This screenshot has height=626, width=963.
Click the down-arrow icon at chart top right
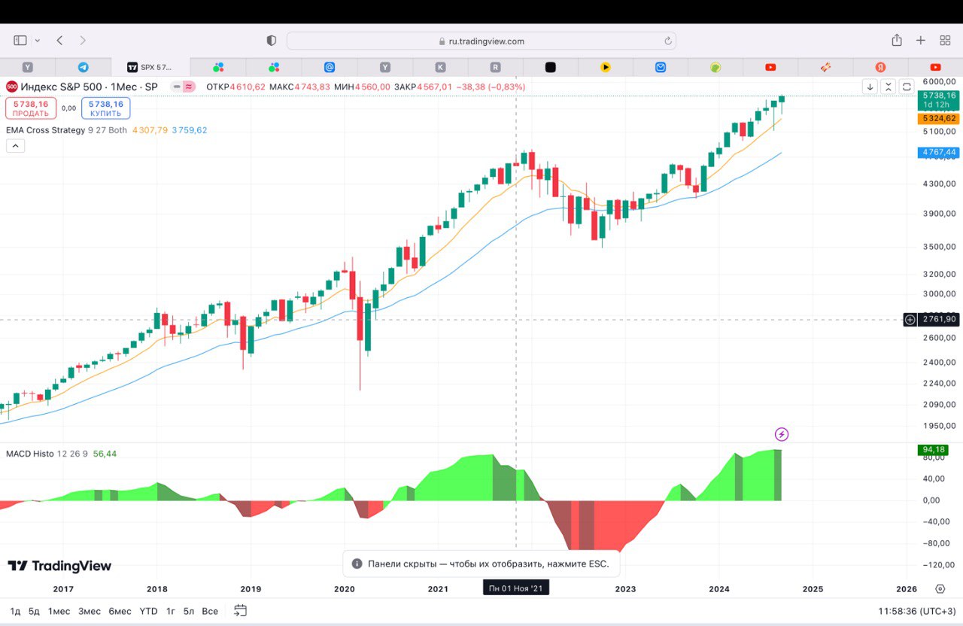point(870,87)
